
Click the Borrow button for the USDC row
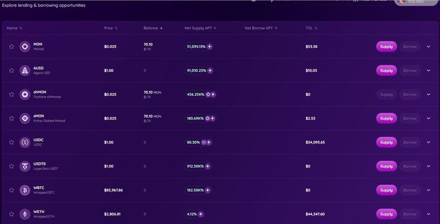(410, 142)
